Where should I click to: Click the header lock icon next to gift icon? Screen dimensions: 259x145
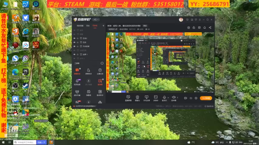[x=194, y=28]
